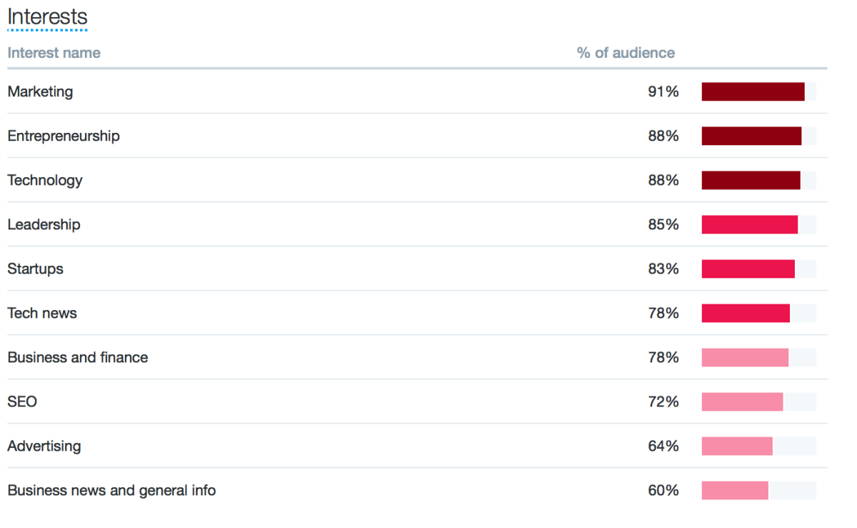This screenshot has width=857, height=528.
Task: Click the dark red Marketing bar
Action: click(x=753, y=91)
